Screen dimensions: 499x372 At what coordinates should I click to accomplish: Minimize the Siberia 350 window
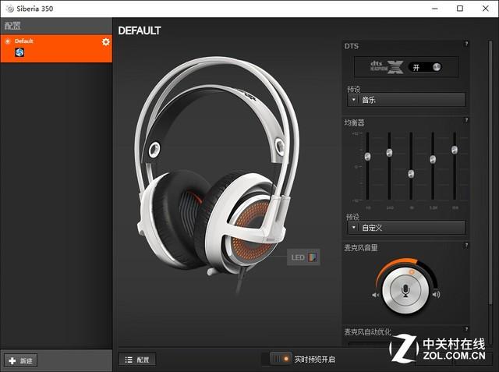435,9
